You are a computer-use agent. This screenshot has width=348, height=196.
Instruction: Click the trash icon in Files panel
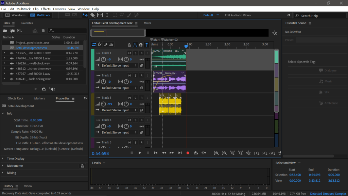click(43, 31)
